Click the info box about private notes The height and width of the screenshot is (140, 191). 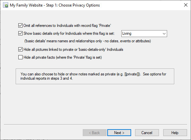click(95, 76)
